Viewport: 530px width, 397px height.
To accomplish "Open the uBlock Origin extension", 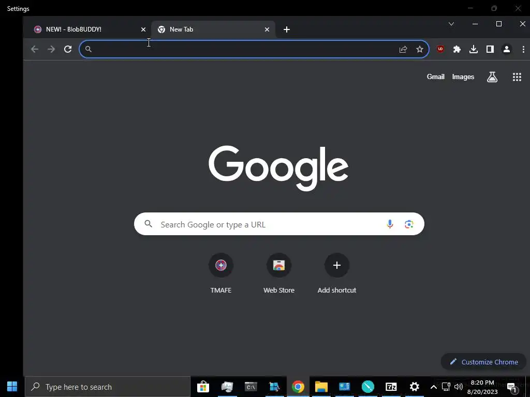I will click(440, 49).
